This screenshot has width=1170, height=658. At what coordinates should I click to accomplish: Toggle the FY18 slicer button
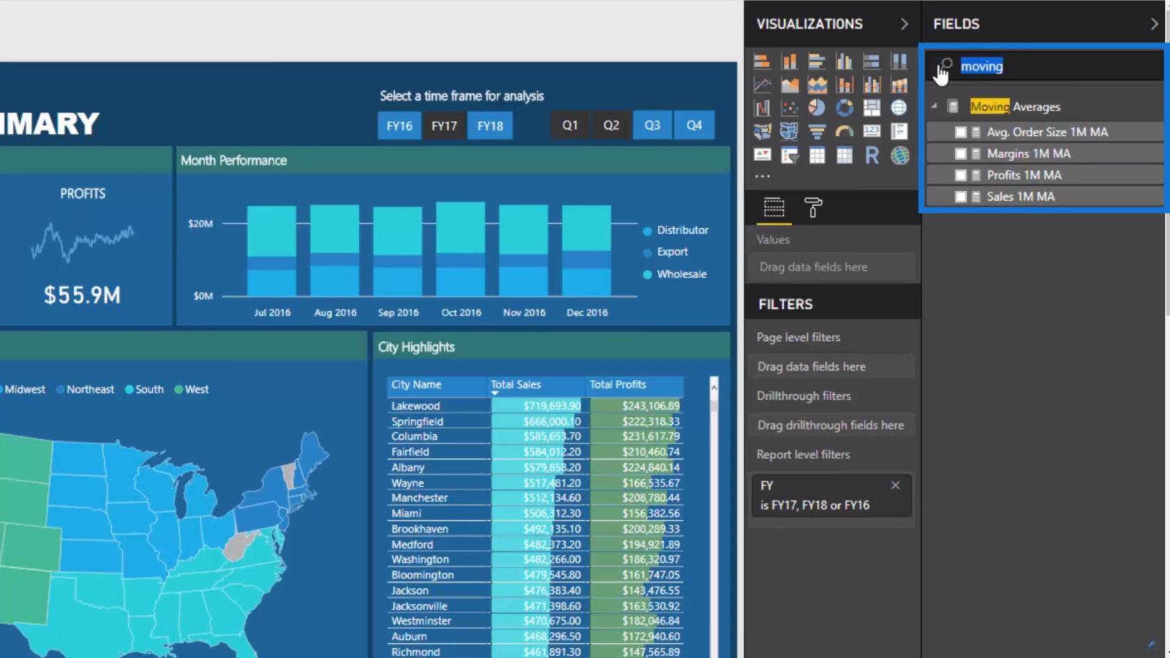pyautogui.click(x=490, y=126)
